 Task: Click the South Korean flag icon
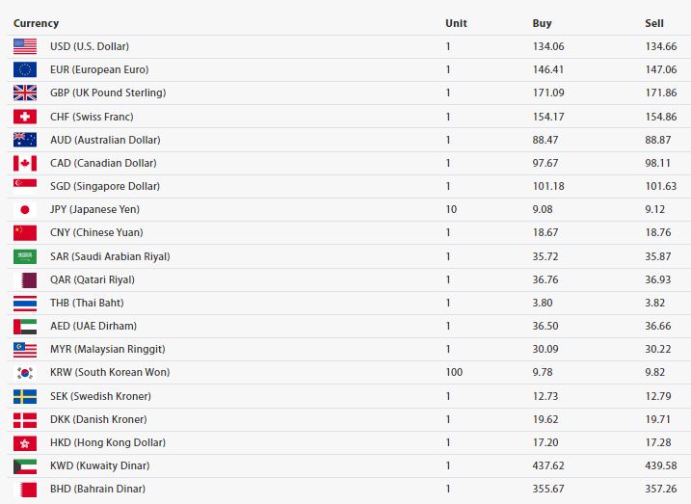(x=25, y=372)
